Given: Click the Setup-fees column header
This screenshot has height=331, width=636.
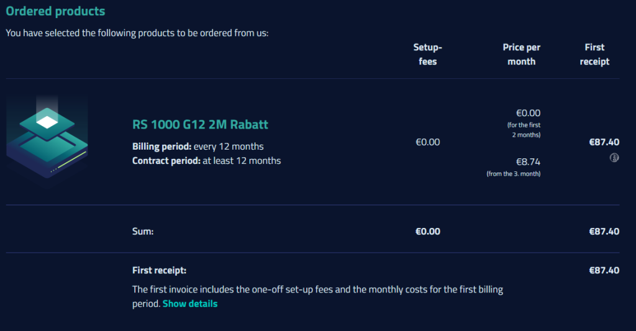Looking at the screenshot, I should [427, 55].
